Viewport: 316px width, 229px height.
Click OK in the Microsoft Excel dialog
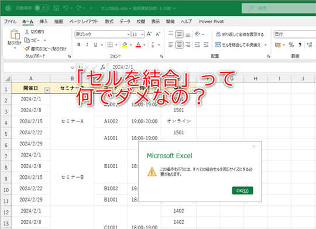click(242, 190)
